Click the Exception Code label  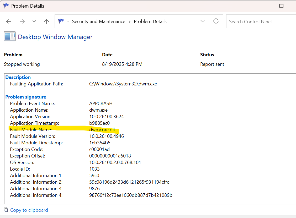pos(27,149)
